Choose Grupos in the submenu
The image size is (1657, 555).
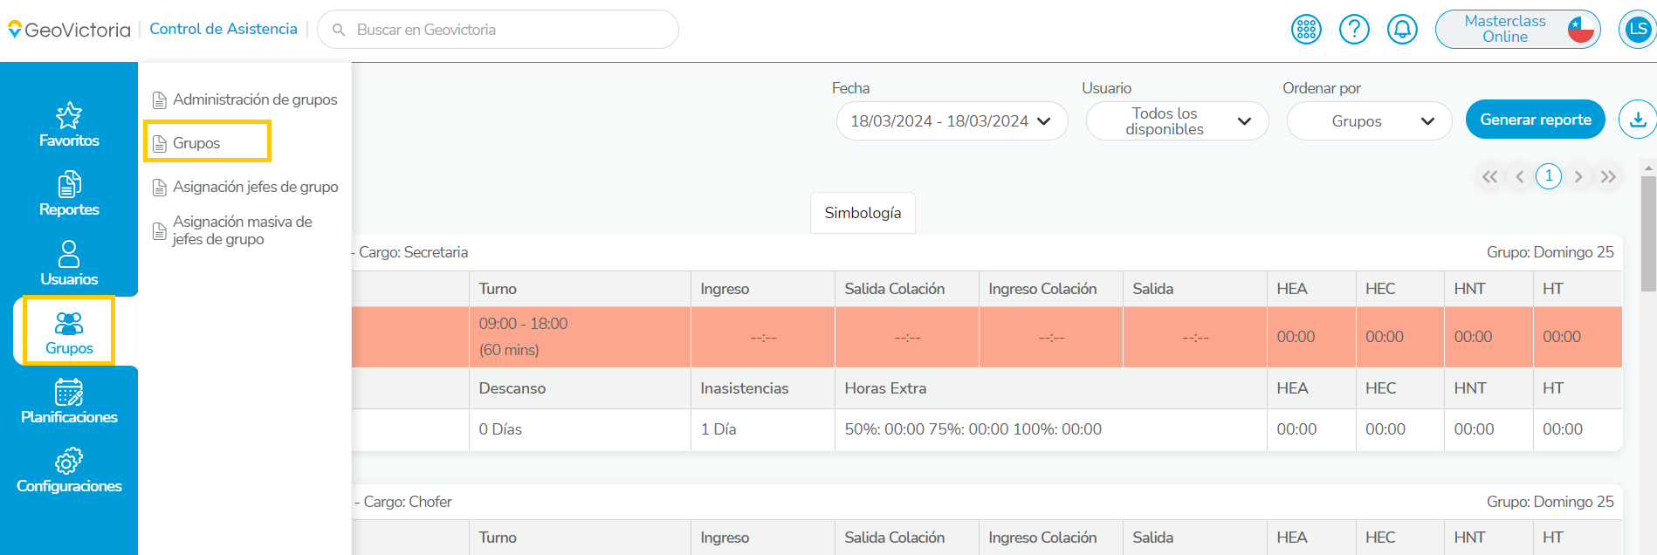point(196,143)
